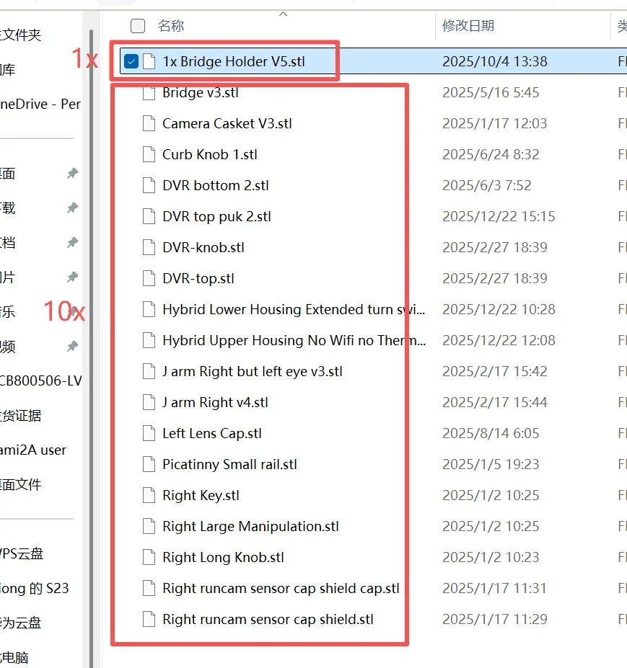Click the file icon of J arm Right v4.stl

point(149,402)
